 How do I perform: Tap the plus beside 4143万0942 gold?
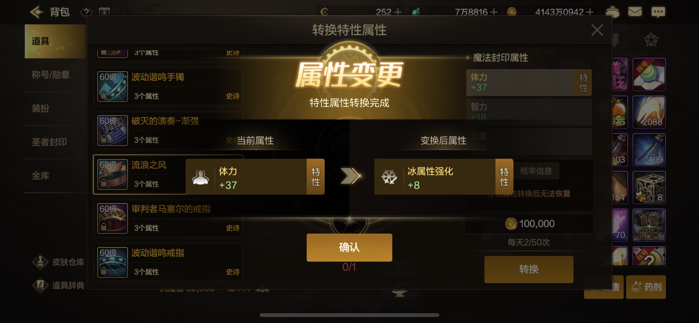(x=590, y=12)
